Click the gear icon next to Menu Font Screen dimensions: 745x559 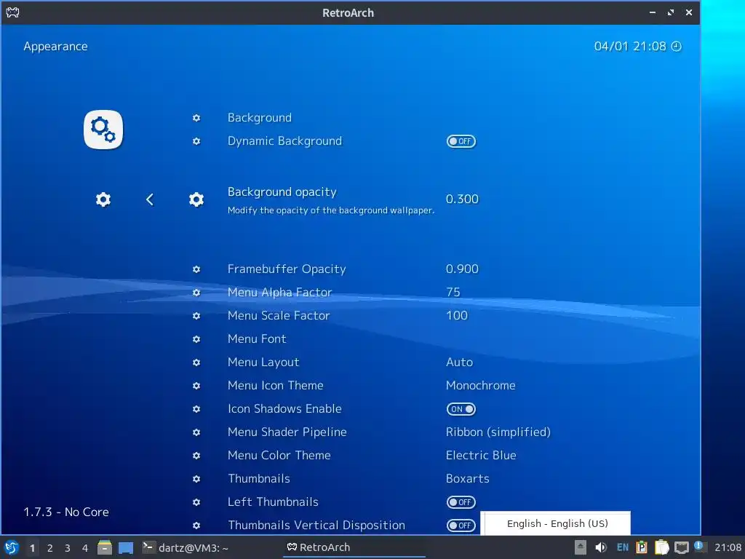(196, 339)
